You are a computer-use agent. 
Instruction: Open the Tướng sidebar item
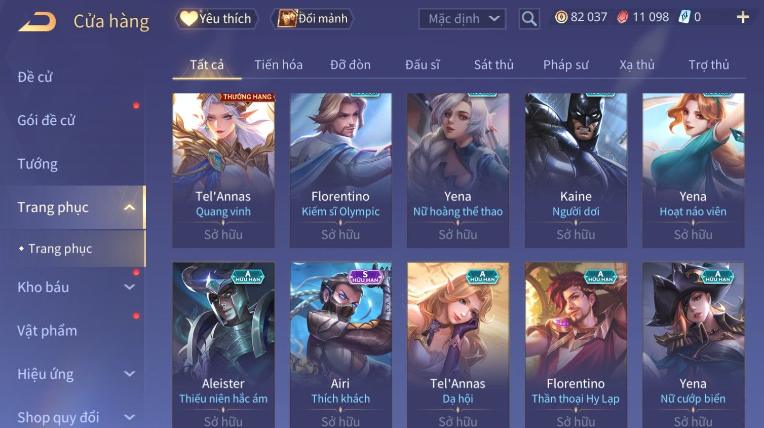point(37,164)
